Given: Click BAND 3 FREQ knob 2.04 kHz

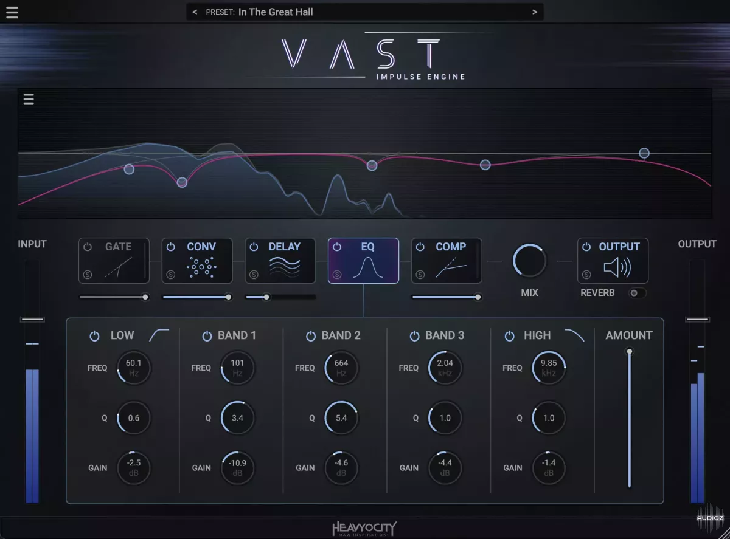Looking at the screenshot, I should 445,368.
